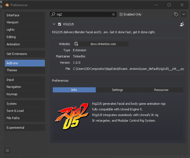The width and height of the screenshot is (190, 158).
Task: Click the search magnifier icon
Action: 53,14
